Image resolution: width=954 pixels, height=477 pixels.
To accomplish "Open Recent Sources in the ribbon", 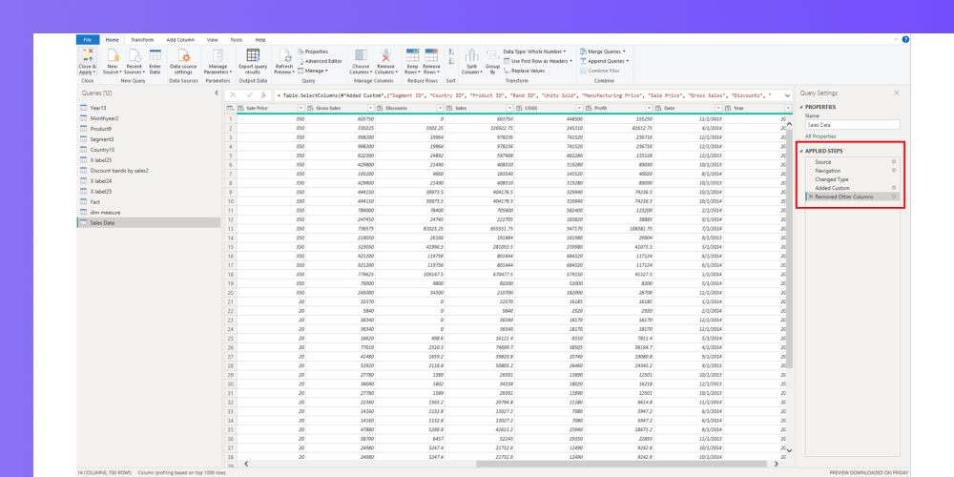I will click(134, 61).
